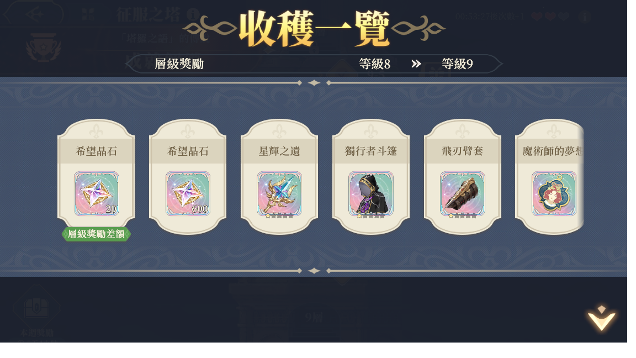Click the dimmed treasure chest 本週獎勵 icon

(x=37, y=308)
